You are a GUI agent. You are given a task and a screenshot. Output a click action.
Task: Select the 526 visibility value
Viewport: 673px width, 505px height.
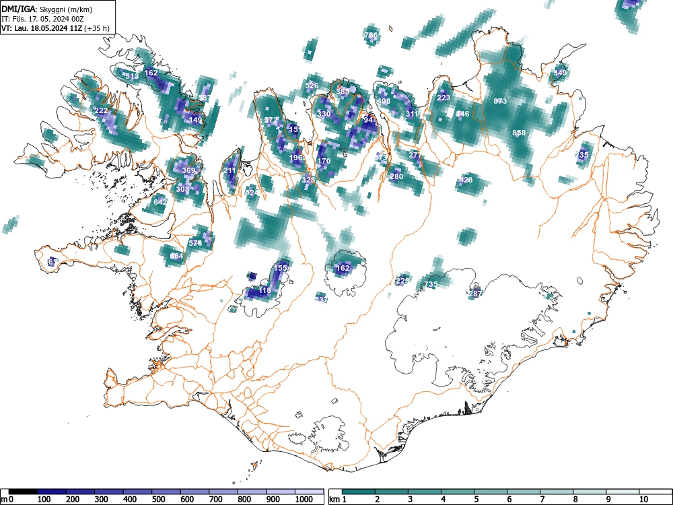tap(312, 86)
